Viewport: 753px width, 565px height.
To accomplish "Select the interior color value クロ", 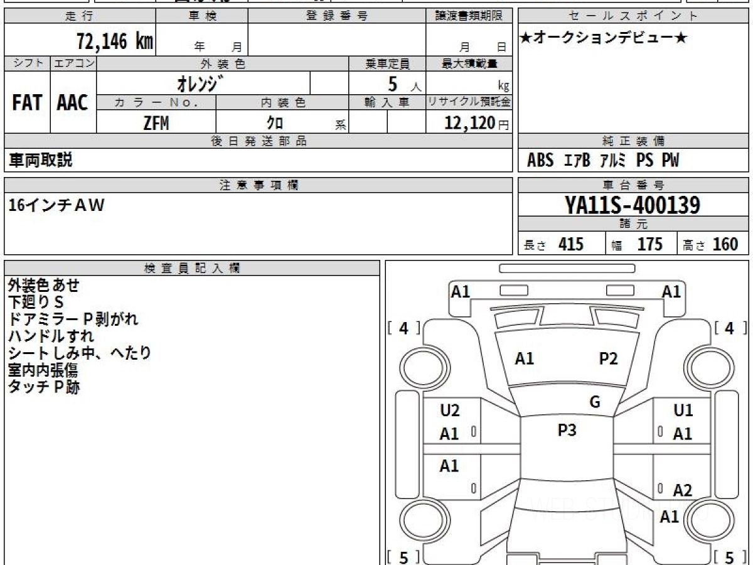I will pos(275,123).
